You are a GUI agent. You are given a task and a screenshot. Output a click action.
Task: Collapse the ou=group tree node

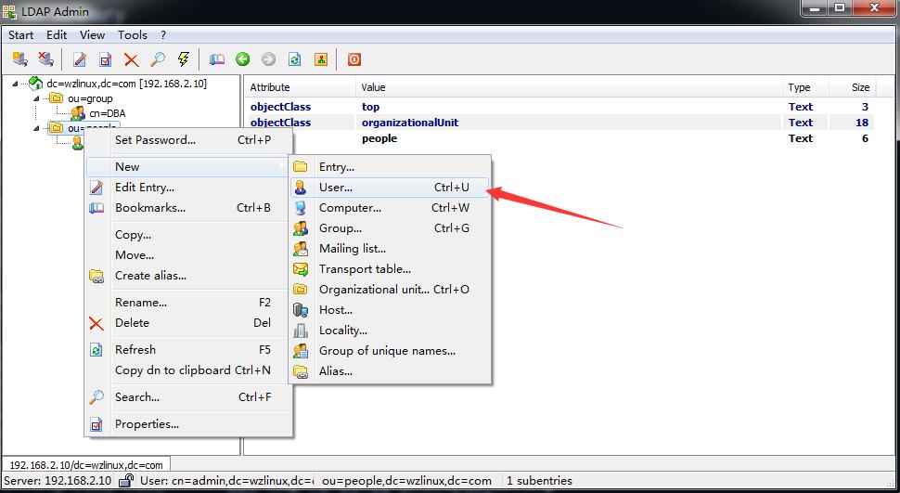coord(36,98)
